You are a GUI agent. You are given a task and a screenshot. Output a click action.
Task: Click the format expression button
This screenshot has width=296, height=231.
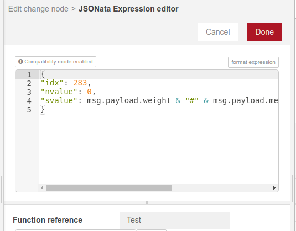pyautogui.click(x=253, y=62)
